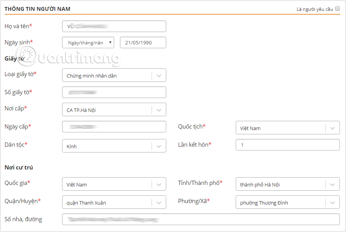Viewport: 346px width, 232px height.
Task: Click the chevron icon on Quốc gia dropdown
Action: coord(159,184)
